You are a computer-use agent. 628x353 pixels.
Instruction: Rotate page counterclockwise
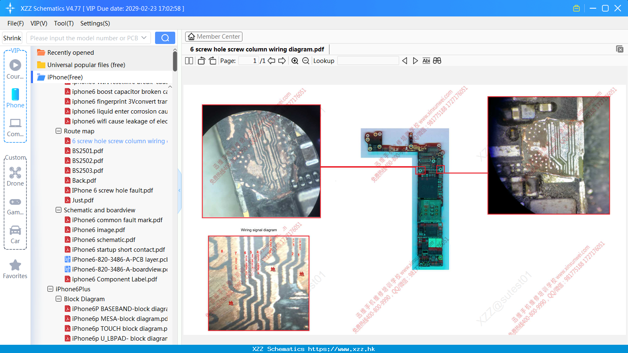[201, 60]
